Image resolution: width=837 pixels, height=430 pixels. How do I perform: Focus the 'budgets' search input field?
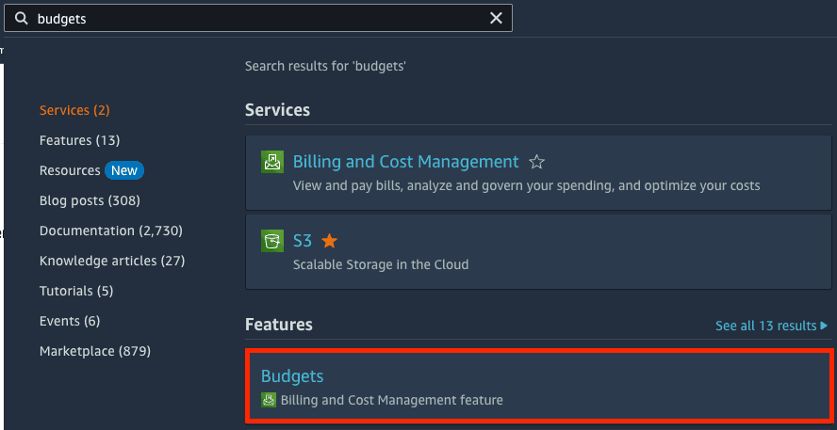click(x=258, y=18)
